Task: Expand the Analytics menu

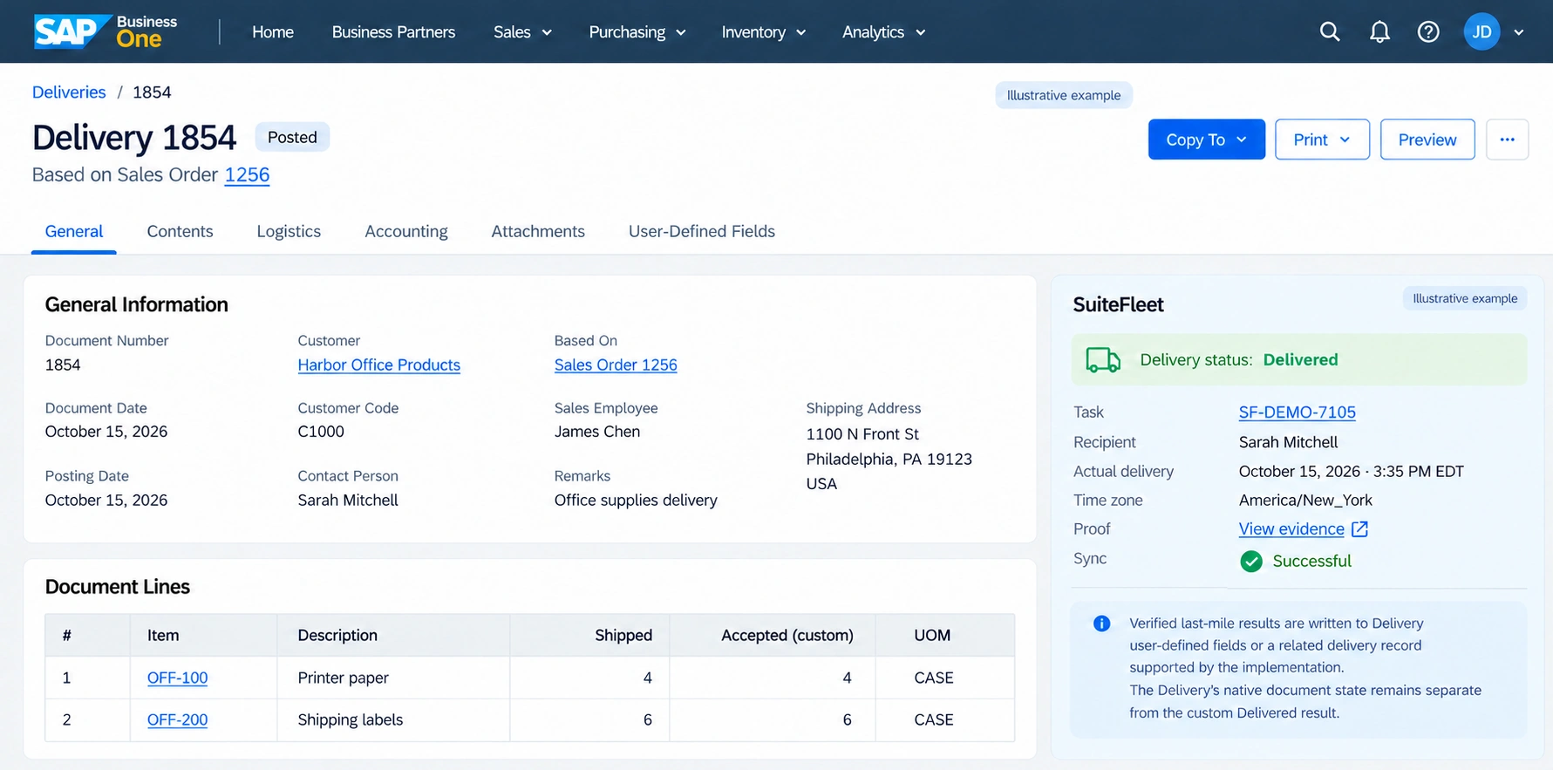Action: [x=884, y=32]
